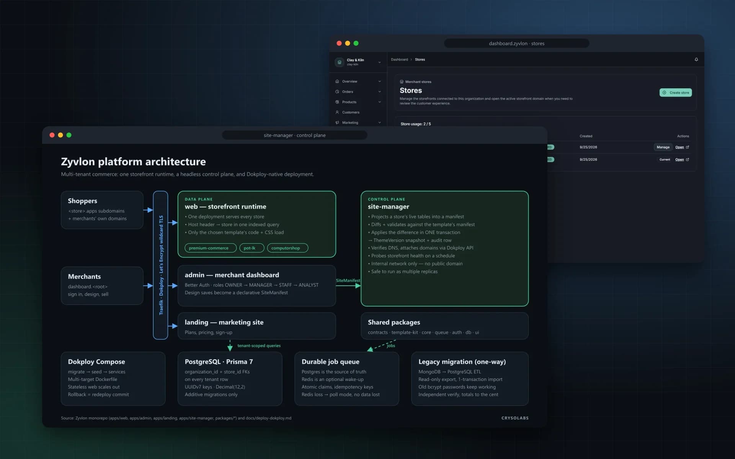Click the Clay & Kiln store avatar icon

[339, 62]
